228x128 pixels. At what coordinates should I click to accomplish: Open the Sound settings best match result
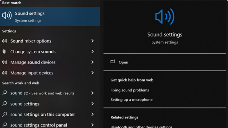click(50, 17)
